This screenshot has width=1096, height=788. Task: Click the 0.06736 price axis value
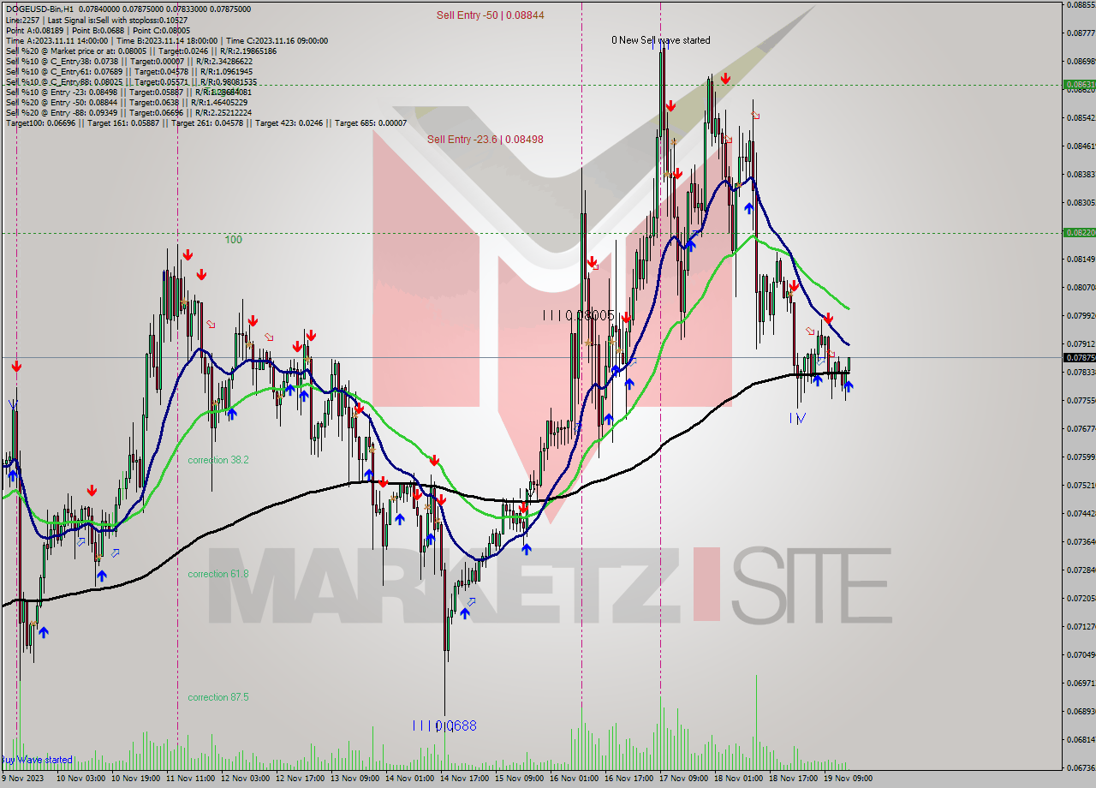1080,767
